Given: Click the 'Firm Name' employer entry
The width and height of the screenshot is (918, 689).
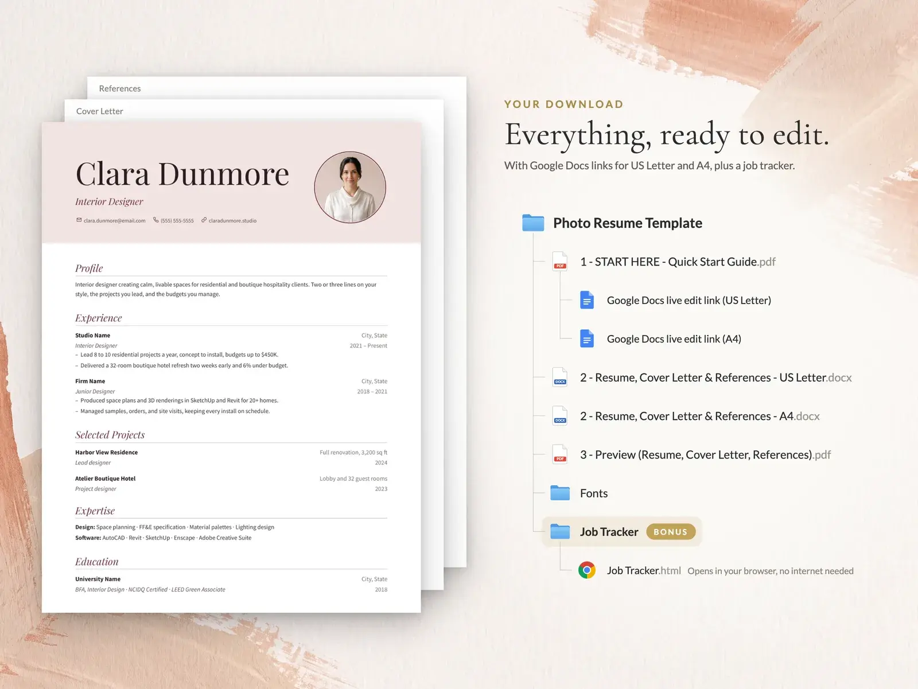Looking at the screenshot, I should tap(90, 382).
